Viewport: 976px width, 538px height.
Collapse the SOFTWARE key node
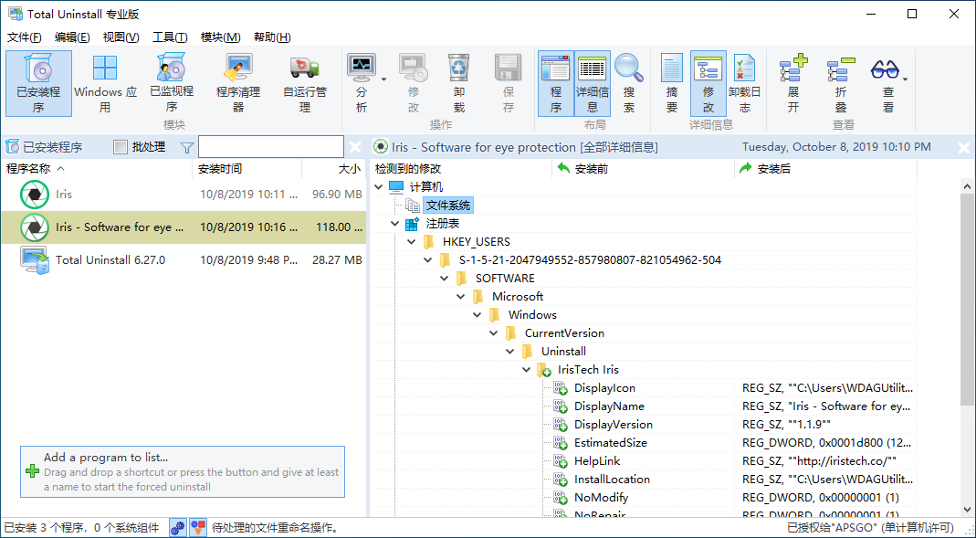(445, 279)
